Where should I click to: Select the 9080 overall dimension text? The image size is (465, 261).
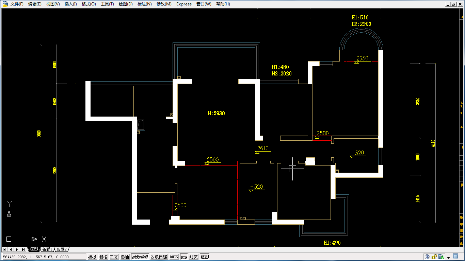(39, 134)
